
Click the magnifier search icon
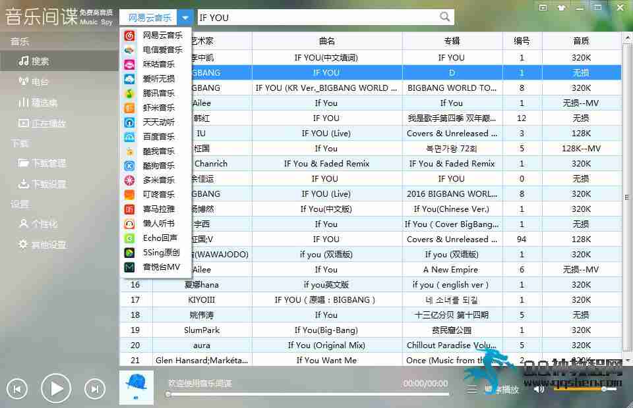point(444,17)
